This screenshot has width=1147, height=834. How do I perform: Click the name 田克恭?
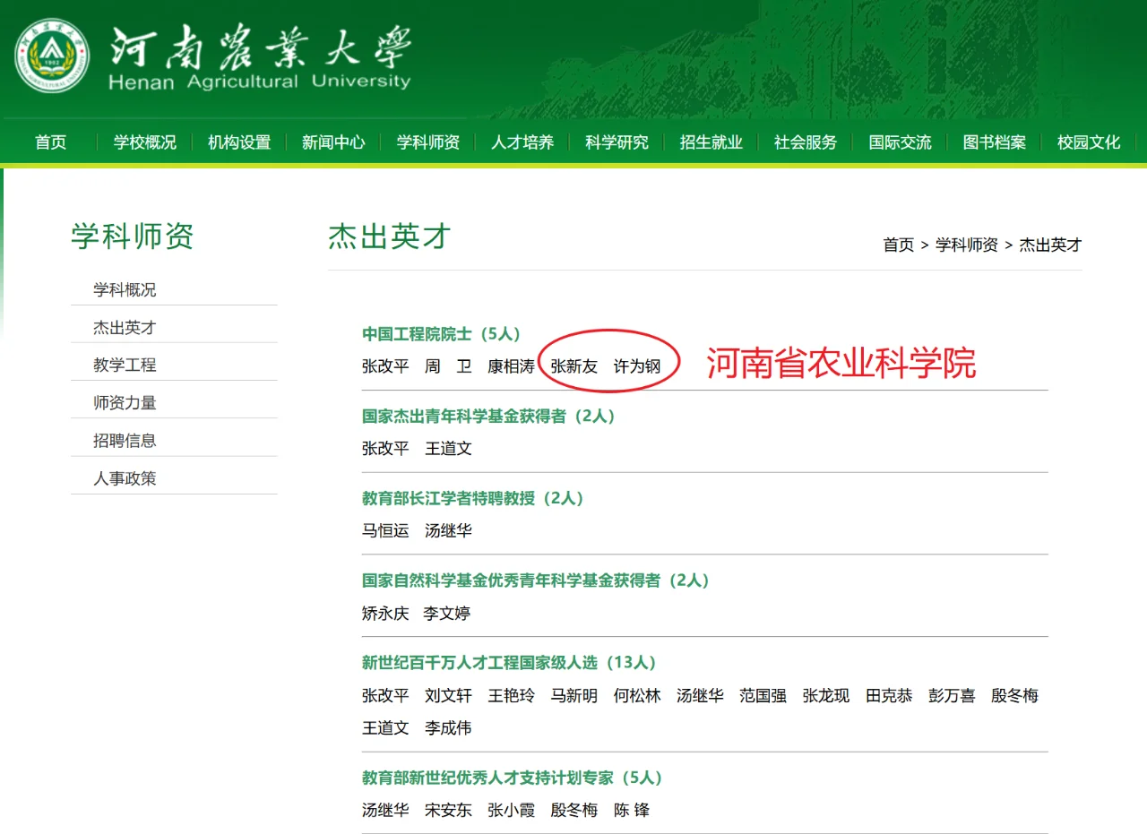(889, 696)
